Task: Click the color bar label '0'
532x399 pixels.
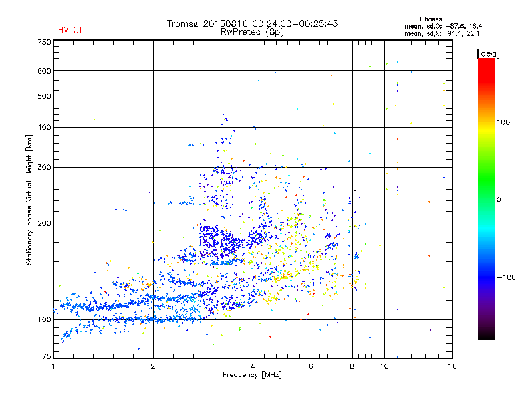Action: (499, 200)
